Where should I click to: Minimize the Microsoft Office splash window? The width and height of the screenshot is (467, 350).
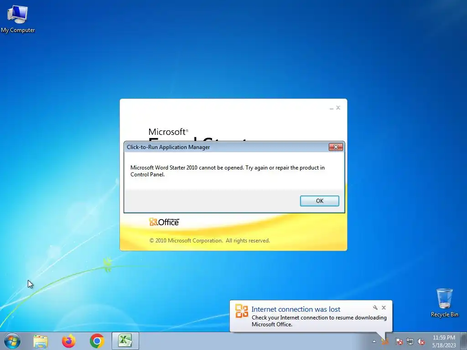point(332,108)
